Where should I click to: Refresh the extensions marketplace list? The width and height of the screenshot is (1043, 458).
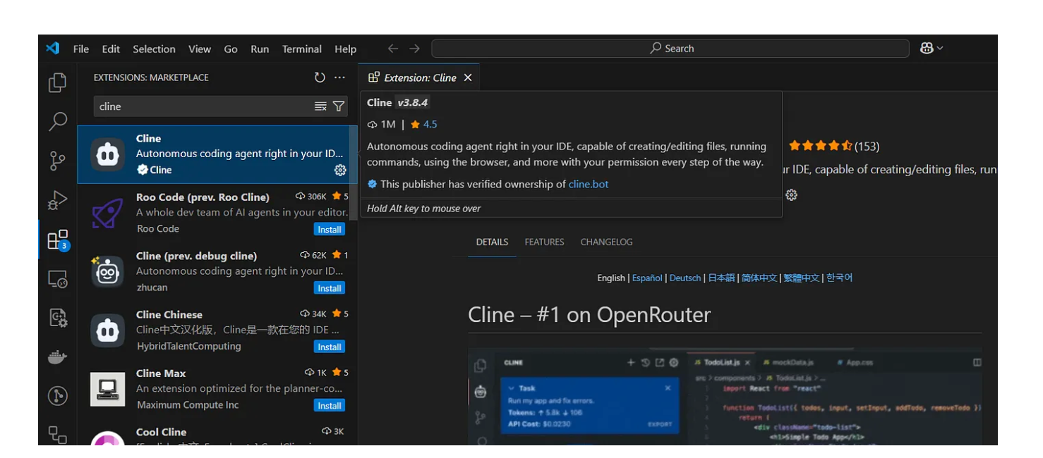320,78
